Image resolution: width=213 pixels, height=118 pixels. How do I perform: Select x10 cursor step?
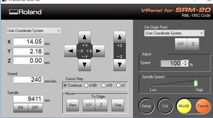click(x=107, y=85)
